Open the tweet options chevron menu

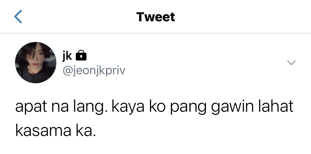click(291, 62)
